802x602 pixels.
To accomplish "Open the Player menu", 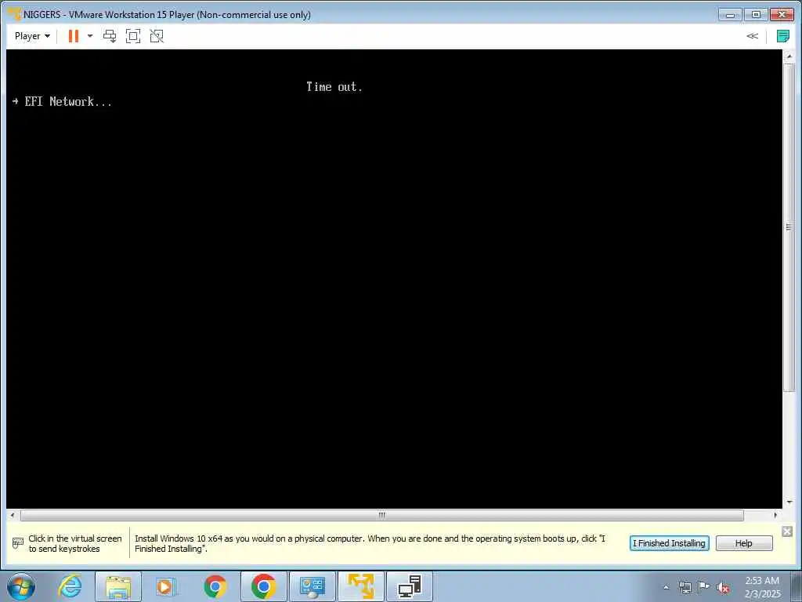I will coord(31,36).
